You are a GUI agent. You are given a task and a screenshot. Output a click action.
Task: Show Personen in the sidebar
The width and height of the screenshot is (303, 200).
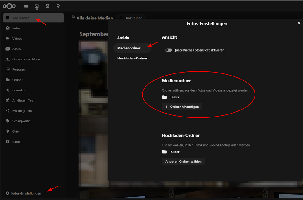click(33, 69)
